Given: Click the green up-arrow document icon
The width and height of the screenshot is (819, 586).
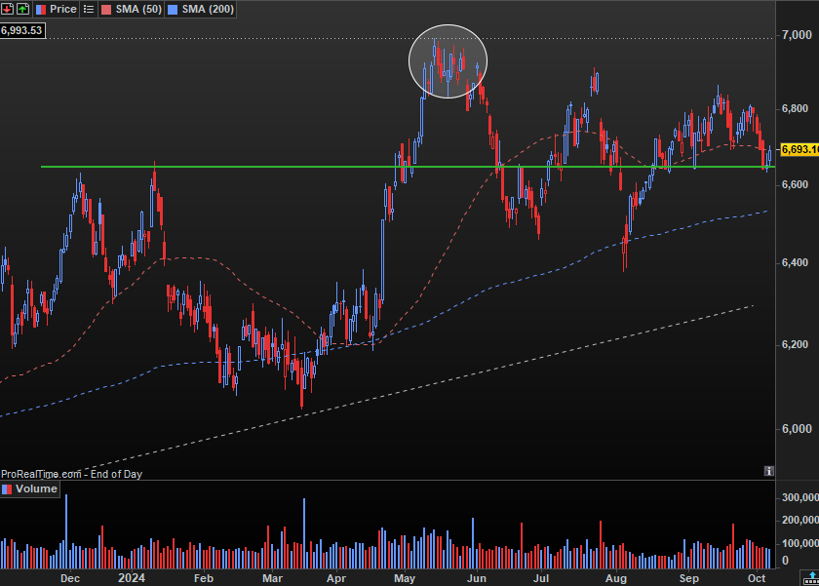Looking at the screenshot, I should click(23, 9).
